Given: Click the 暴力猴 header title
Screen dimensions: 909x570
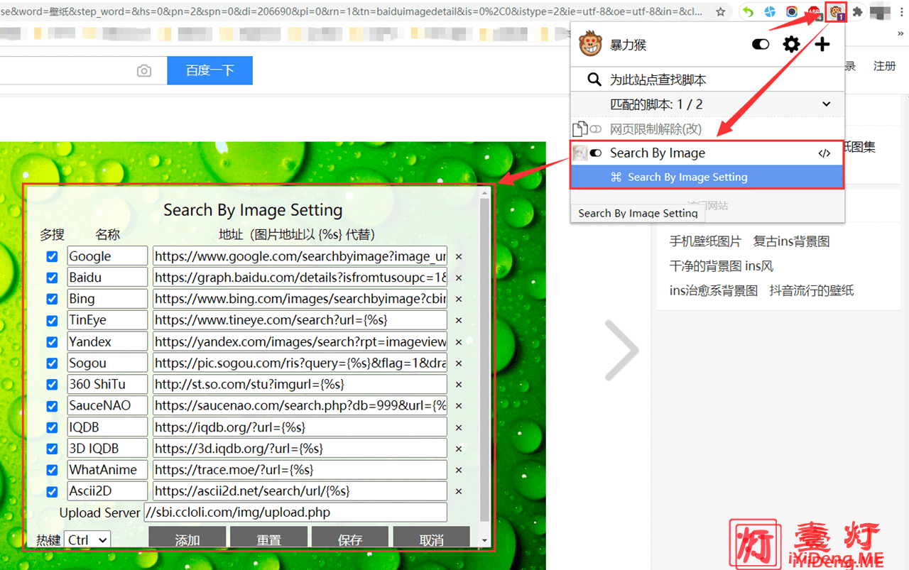Looking at the screenshot, I should (628, 45).
